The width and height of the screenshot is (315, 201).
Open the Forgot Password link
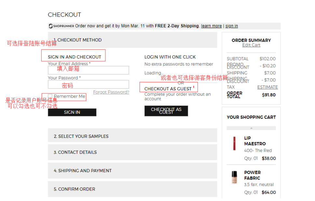[111, 92]
